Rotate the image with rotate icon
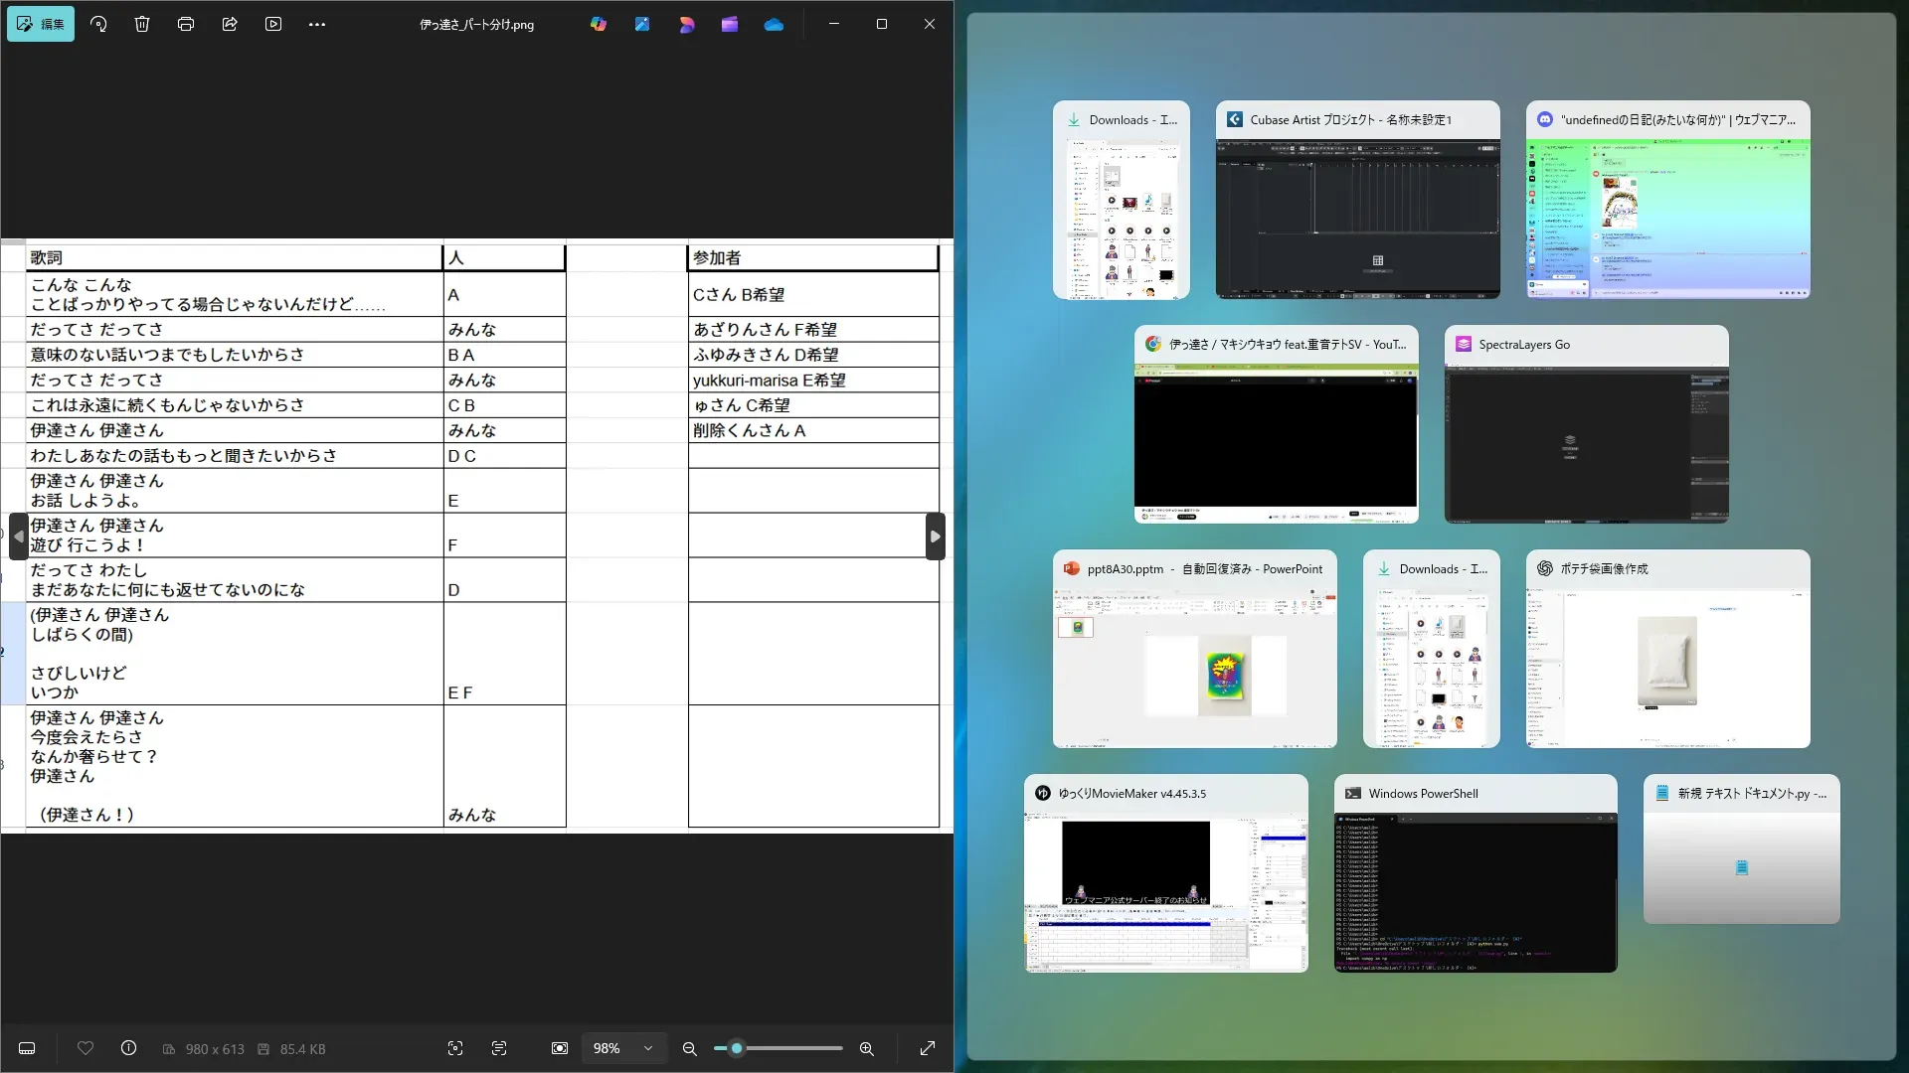1909x1073 pixels. coord(98,24)
